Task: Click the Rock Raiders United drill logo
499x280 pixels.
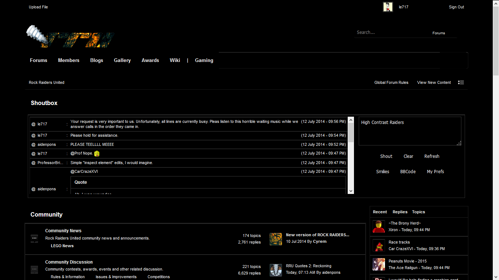Action: point(71,36)
